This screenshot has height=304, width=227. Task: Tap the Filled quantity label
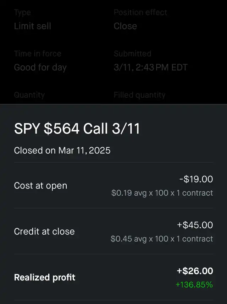(139, 95)
